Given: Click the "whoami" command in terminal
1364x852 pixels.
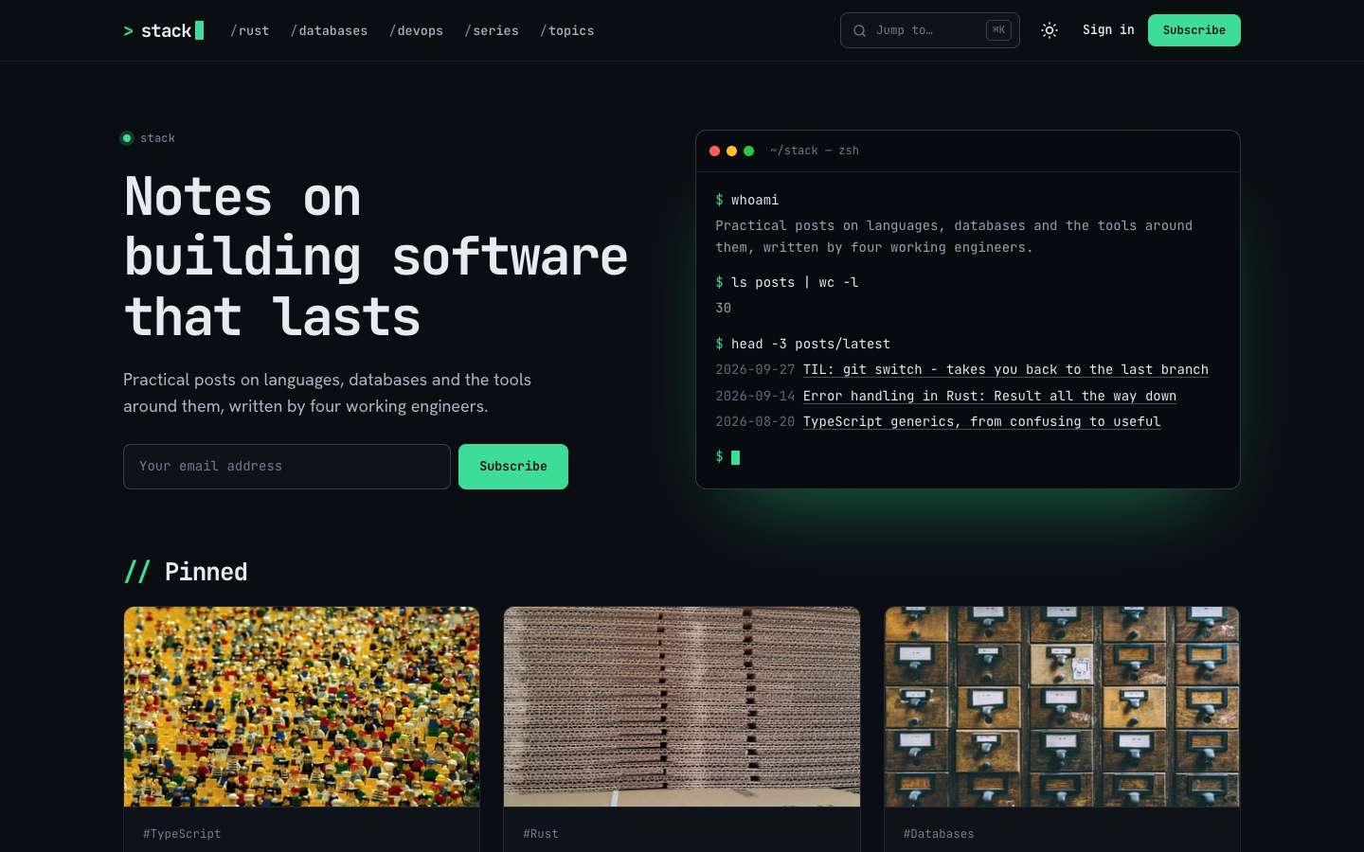Looking at the screenshot, I should [x=755, y=200].
